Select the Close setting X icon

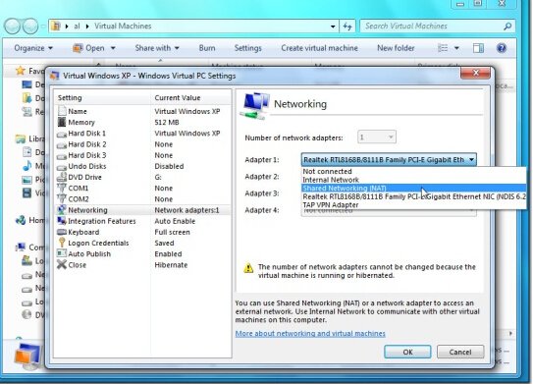pos(62,264)
